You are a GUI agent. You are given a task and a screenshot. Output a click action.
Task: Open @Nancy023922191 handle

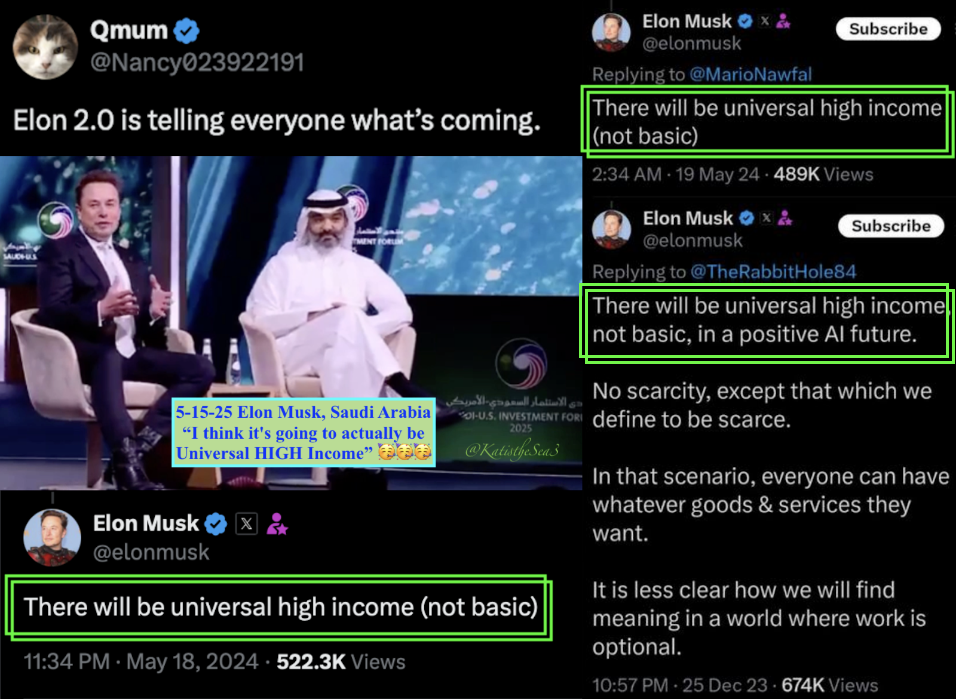click(x=197, y=63)
